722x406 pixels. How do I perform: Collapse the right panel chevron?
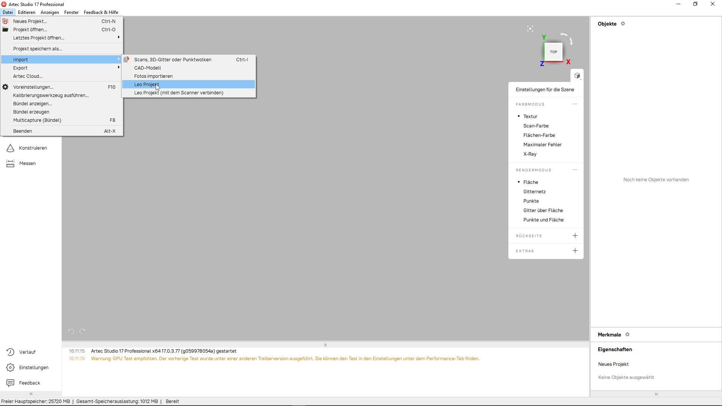656,394
